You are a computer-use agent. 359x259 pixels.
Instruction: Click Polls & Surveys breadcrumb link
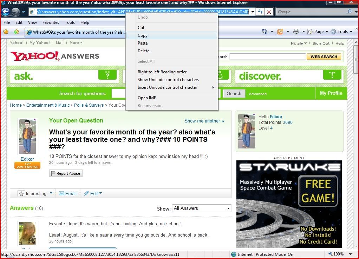point(89,105)
